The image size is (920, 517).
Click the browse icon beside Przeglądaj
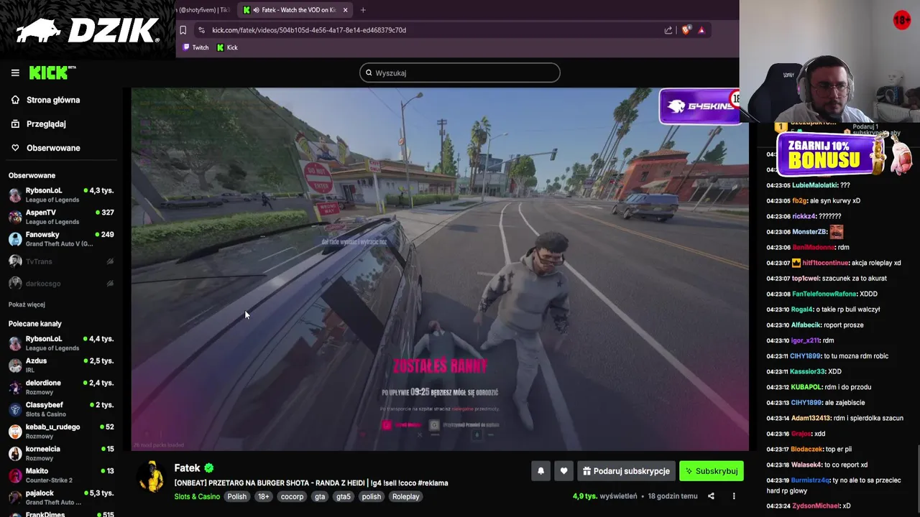coord(15,124)
